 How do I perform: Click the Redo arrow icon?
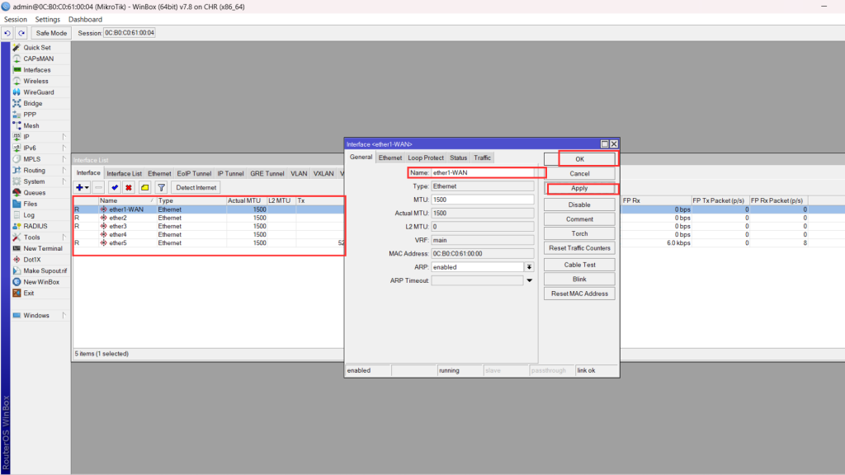point(21,33)
